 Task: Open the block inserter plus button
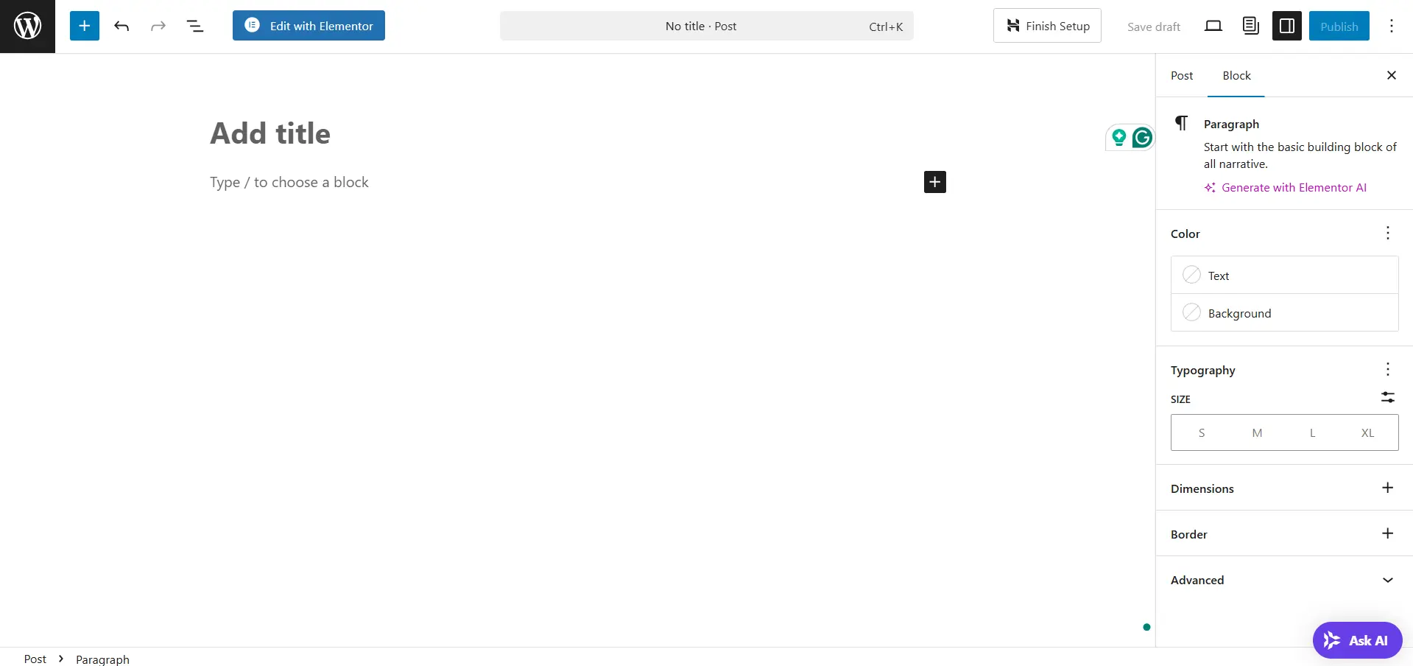point(85,26)
